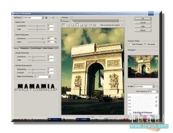This screenshot has height=133, width=173.
Task: Switch to the Frequency tab
Action: [25, 48]
